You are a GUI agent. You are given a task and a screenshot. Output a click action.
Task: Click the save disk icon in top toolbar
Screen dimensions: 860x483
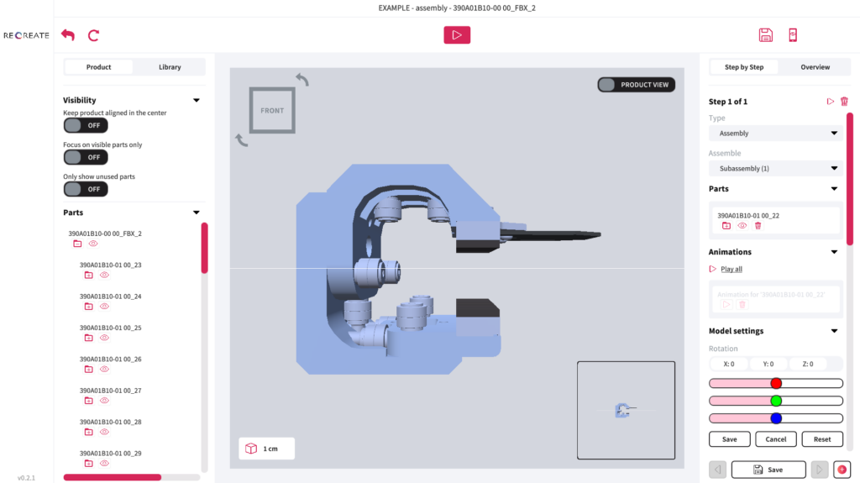tap(765, 35)
